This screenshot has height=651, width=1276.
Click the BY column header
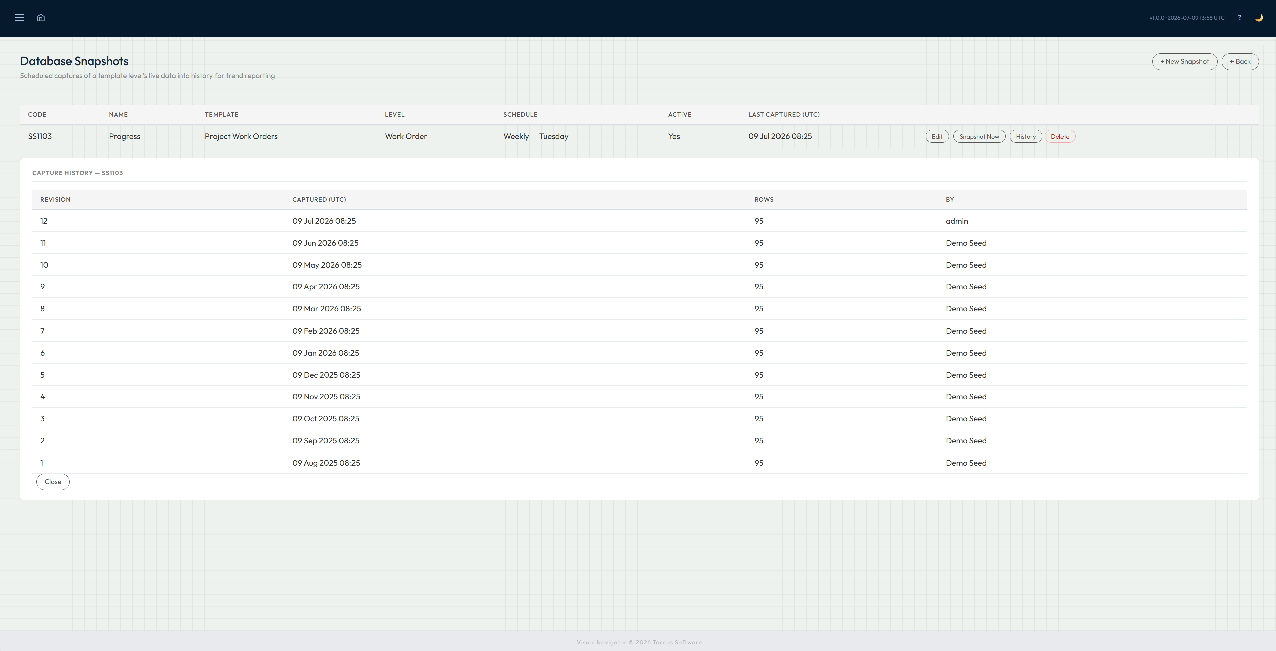[x=950, y=199]
